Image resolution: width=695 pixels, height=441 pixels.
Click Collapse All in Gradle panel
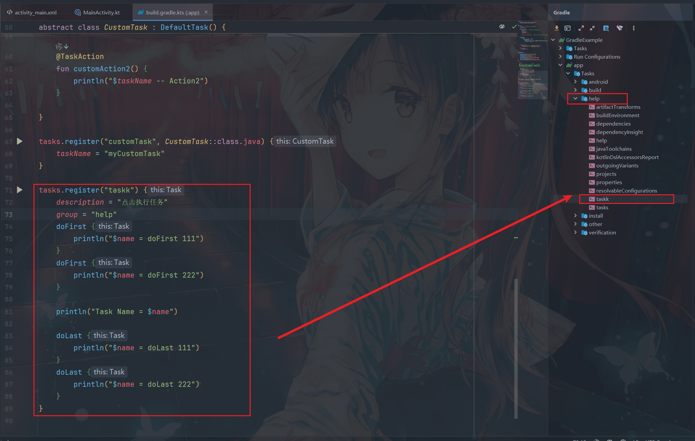(x=592, y=28)
